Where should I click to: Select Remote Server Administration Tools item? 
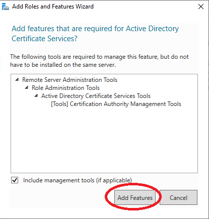click(69, 80)
